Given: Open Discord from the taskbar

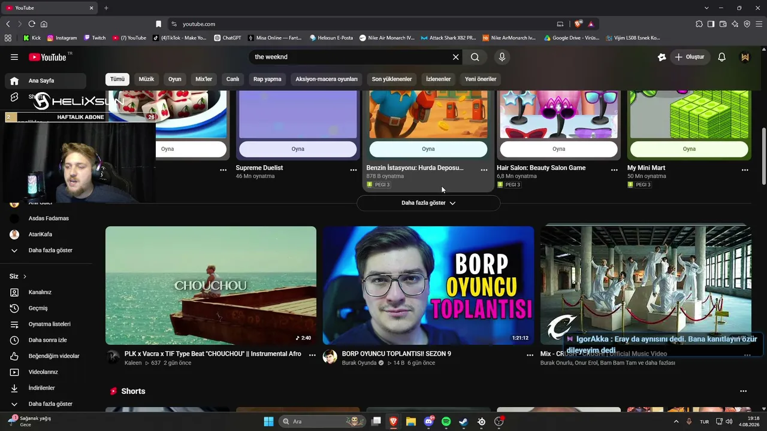Looking at the screenshot, I should pos(428,421).
